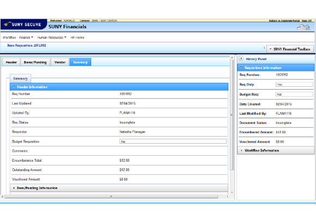Click the scroll down arrow of summary pane
The width and height of the screenshot is (316, 224).
[232, 192]
